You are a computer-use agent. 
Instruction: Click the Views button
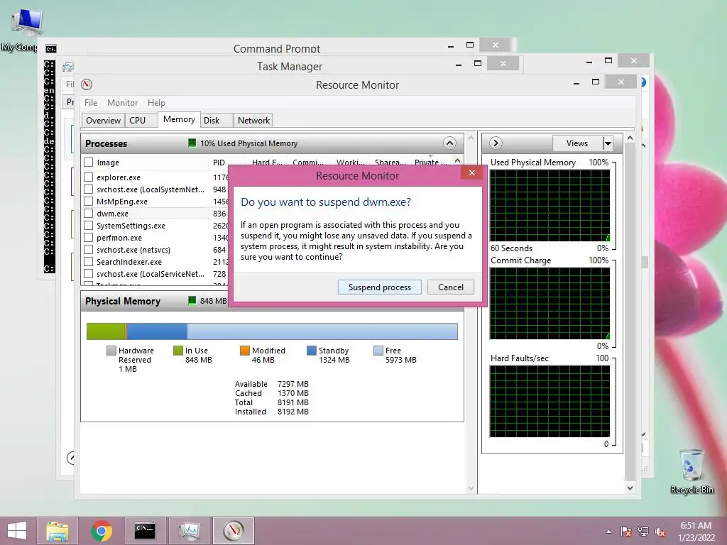pos(577,143)
